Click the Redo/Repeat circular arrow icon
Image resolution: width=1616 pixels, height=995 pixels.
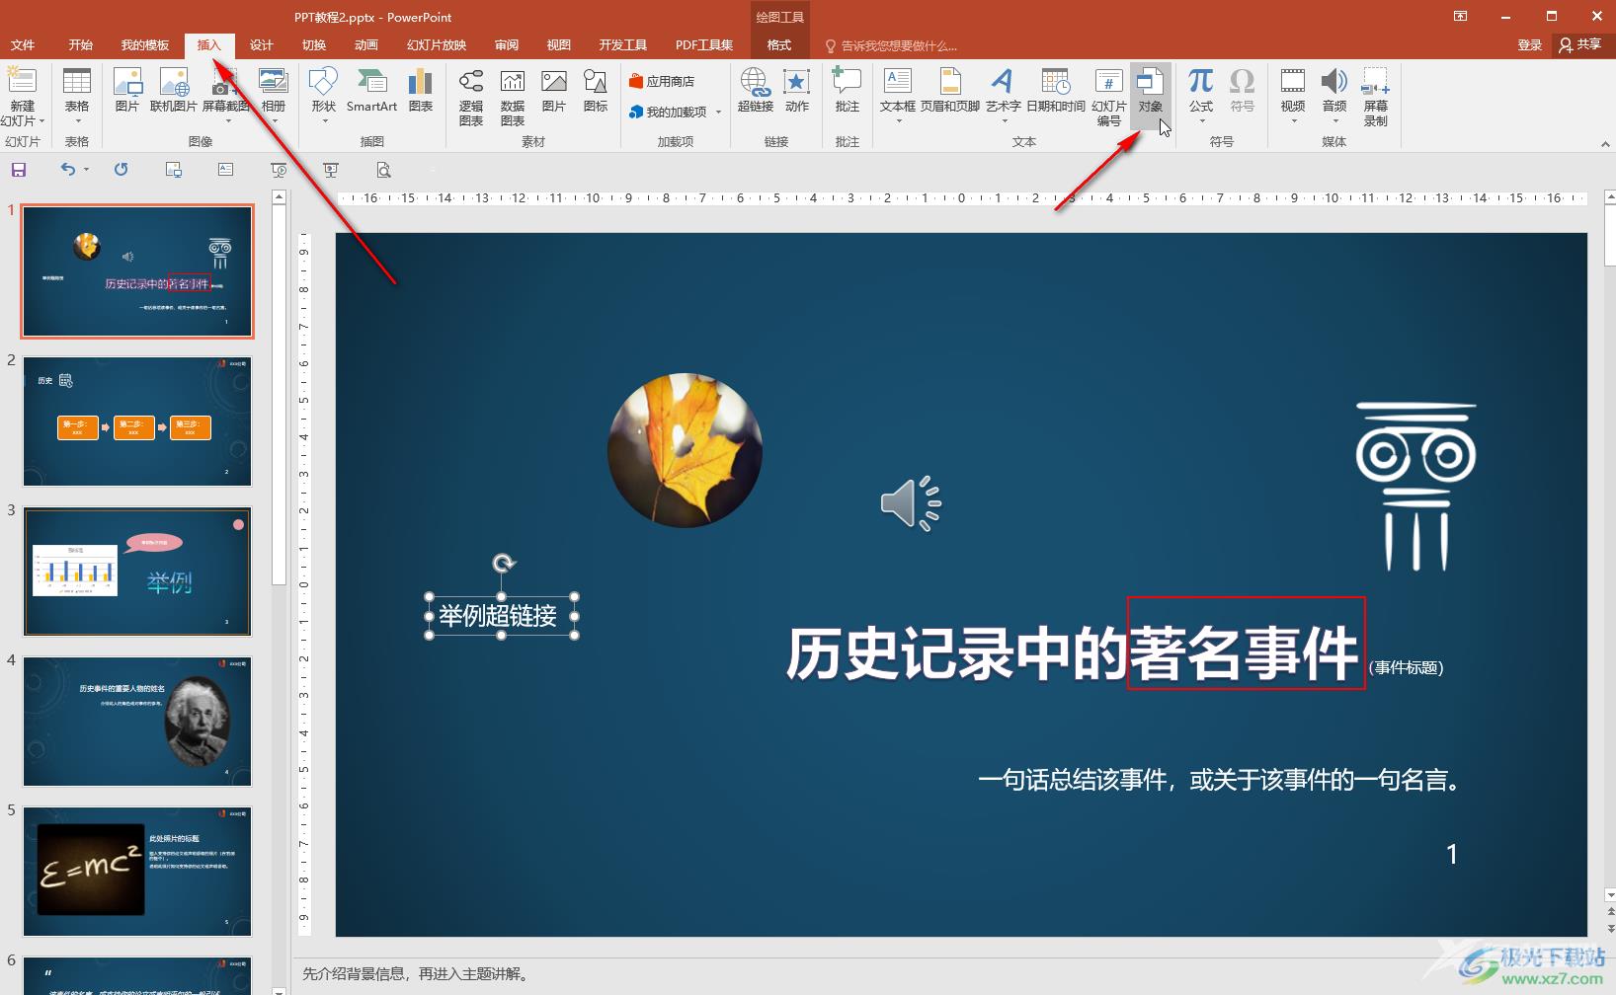(121, 170)
